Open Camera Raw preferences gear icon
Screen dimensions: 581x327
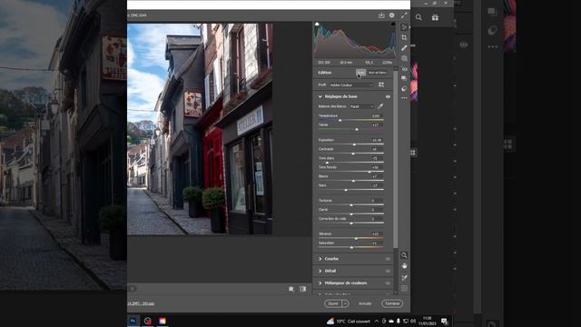pyautogui.click(x=391, y=15)
